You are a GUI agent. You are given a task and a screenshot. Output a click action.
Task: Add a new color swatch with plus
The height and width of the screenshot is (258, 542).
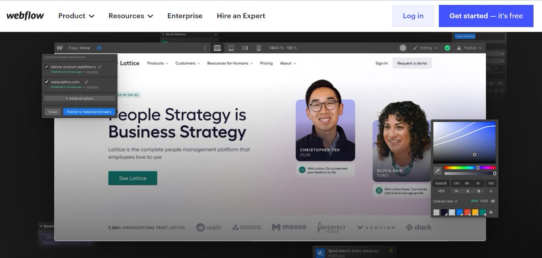(491, 212)
